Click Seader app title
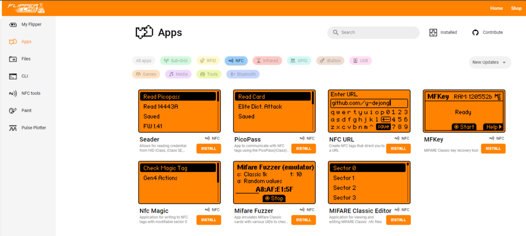The image size is (526, 236). (x=149, y=140)
